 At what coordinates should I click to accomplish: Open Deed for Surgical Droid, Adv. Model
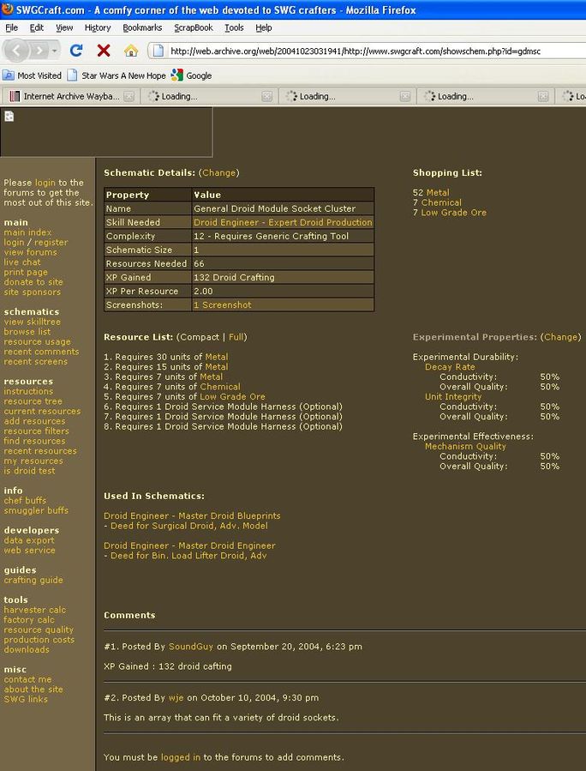click(x=188, y=526)
